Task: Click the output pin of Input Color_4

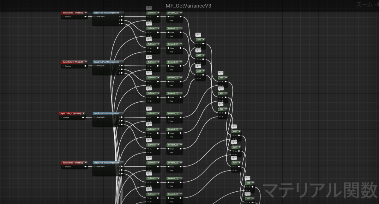Action: pyautogui.click(x=85, y=167)
